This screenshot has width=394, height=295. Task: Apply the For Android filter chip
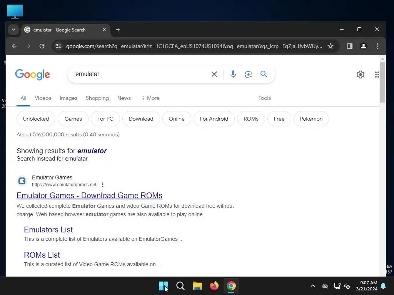pyautogui.click(x=214, y=119)
